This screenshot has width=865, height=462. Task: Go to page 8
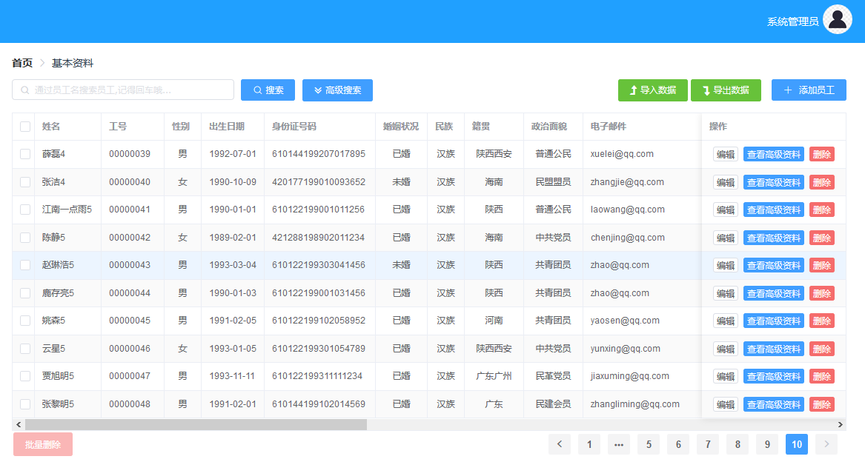tap(738, 444)
